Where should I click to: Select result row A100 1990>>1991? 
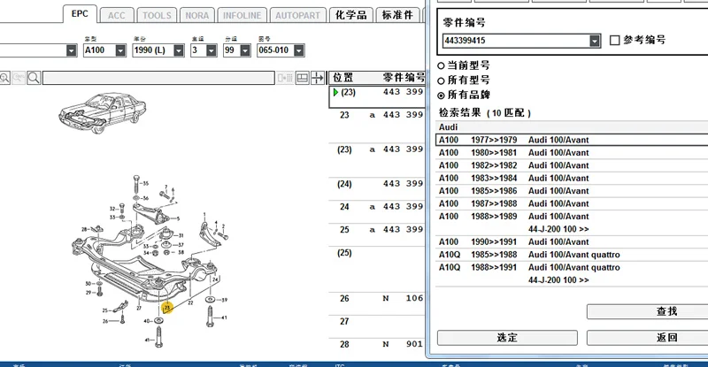pyautogui.click(x=572, y=242)
